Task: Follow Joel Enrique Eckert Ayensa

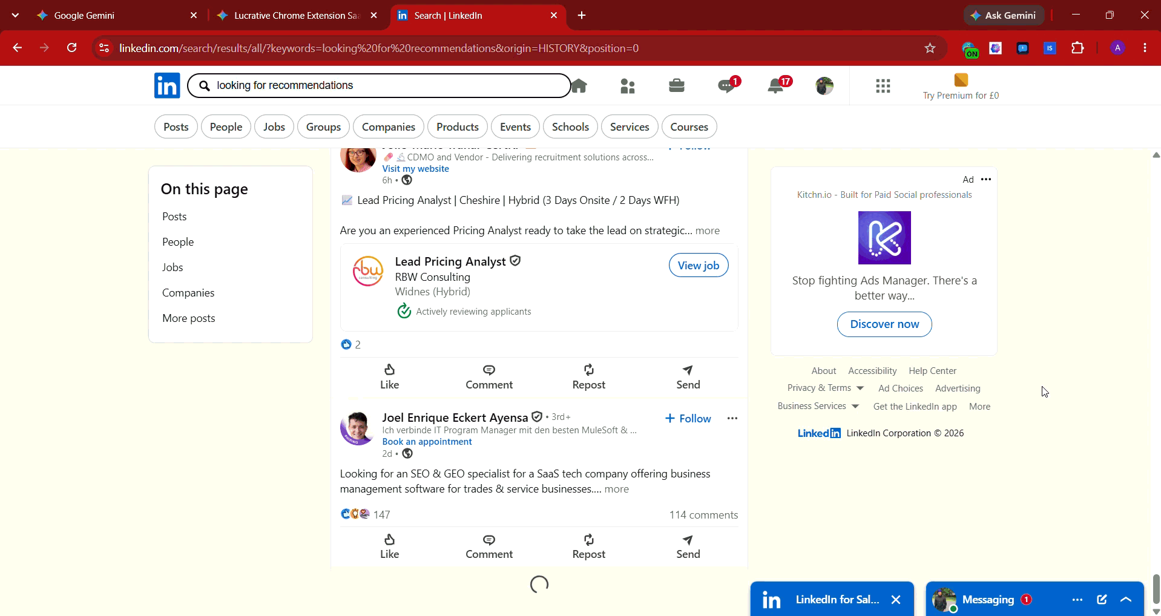Action: tap(688, 418)
